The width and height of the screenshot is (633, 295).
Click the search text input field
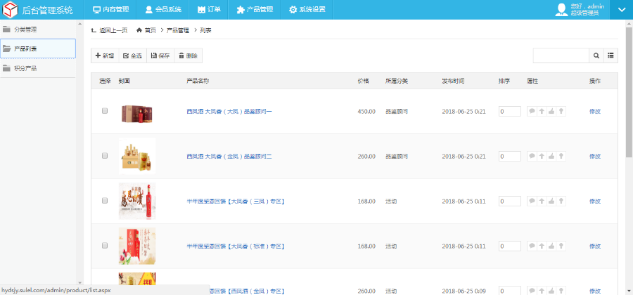[561, 55]
